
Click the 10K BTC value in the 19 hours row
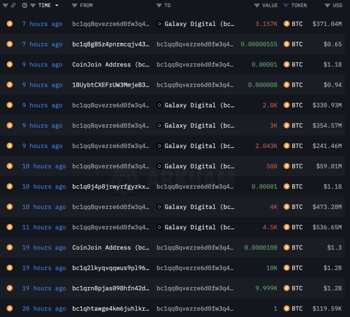point(271,268)
